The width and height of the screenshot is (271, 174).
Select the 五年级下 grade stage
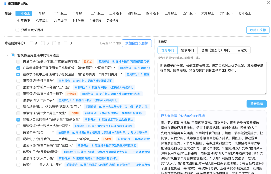pos(189,13)
